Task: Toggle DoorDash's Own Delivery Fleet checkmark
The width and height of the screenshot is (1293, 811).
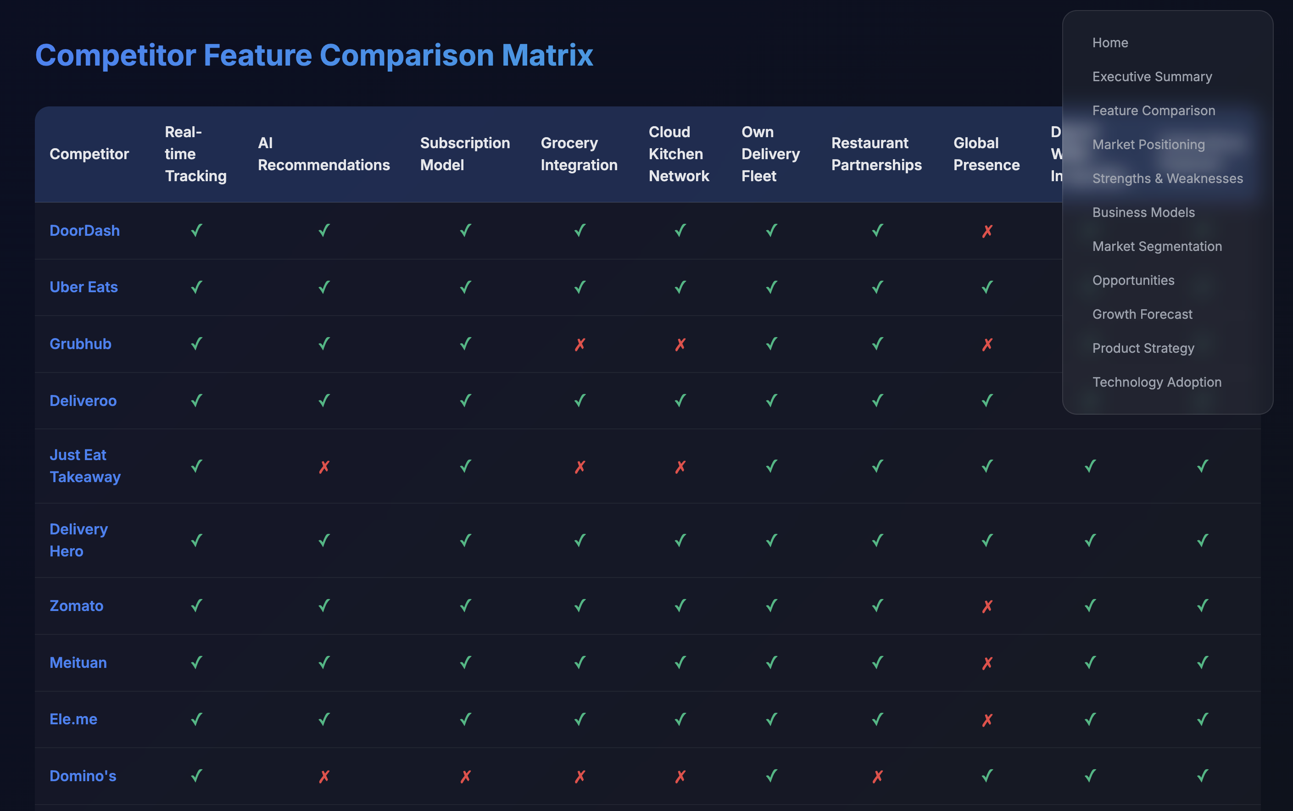Action: (x=771, y=231)
